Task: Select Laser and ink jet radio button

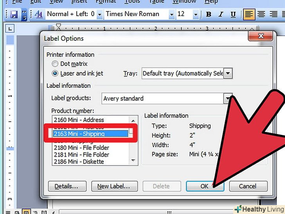Action: (55, 74)
